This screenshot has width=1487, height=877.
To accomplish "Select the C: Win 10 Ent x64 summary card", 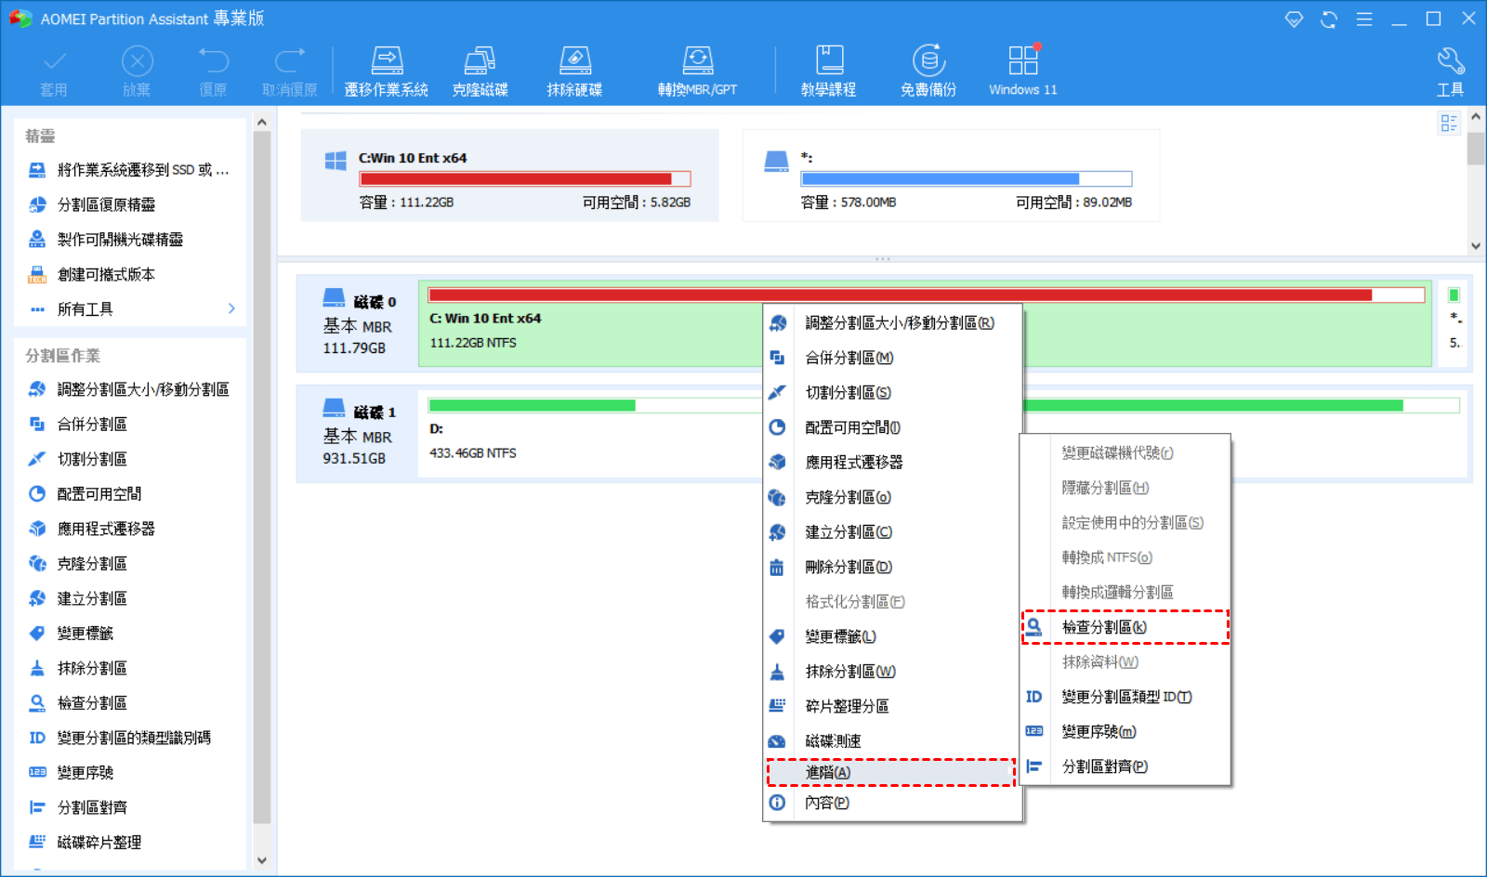I will [510, 176].
